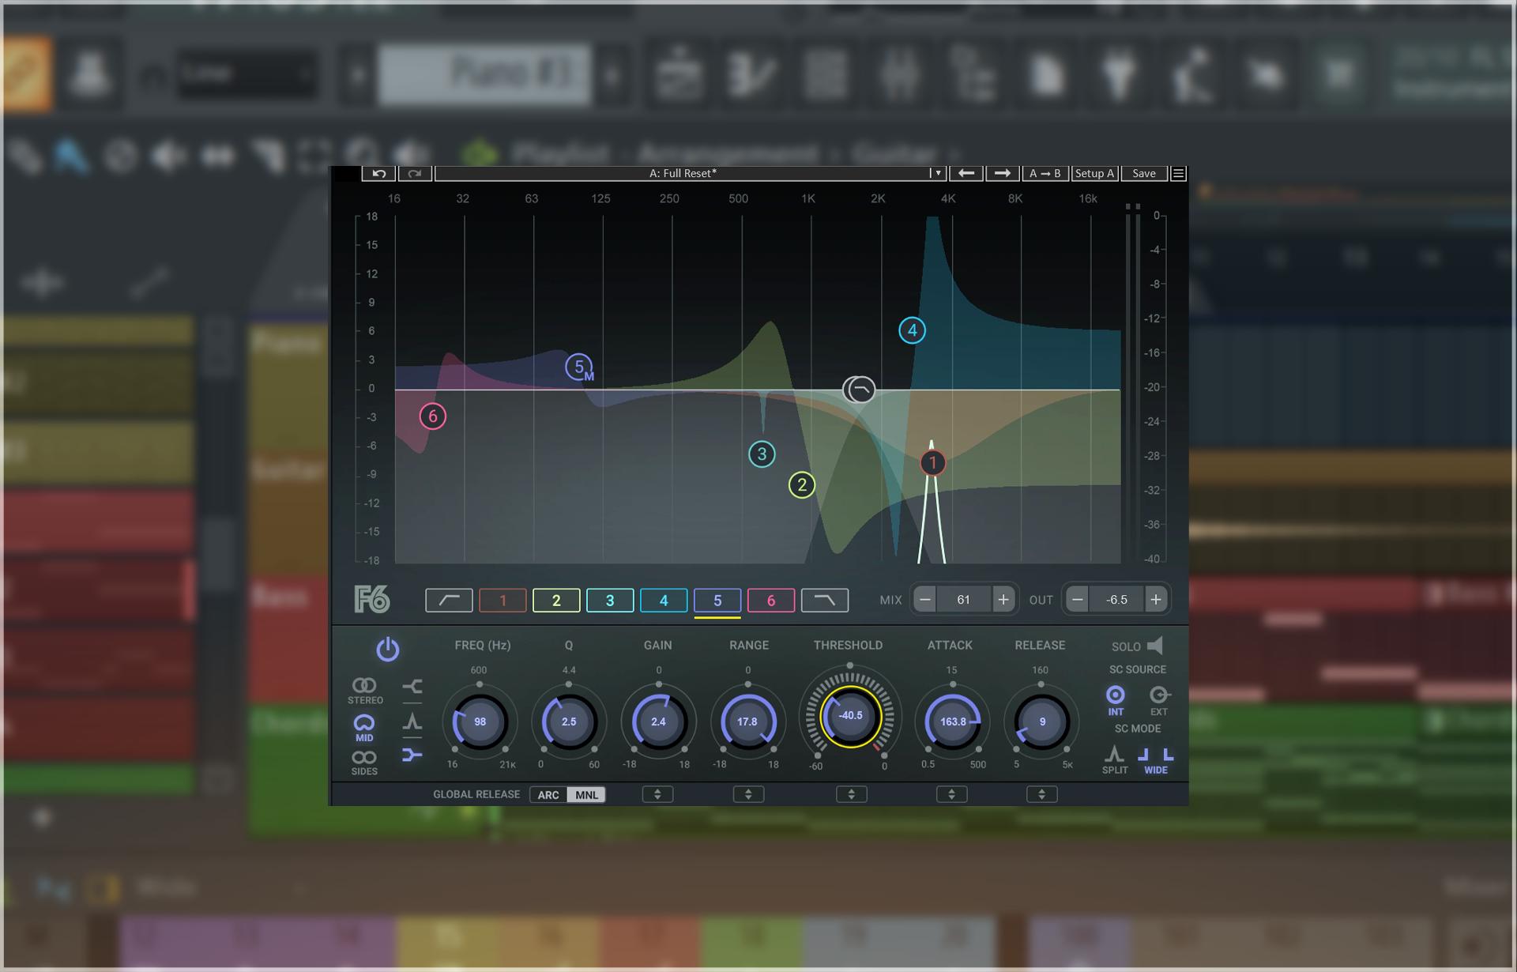Click the ATTACK knob showing 163.8
The width and height of the screenshot is (1517, 972).
point(953,721)
